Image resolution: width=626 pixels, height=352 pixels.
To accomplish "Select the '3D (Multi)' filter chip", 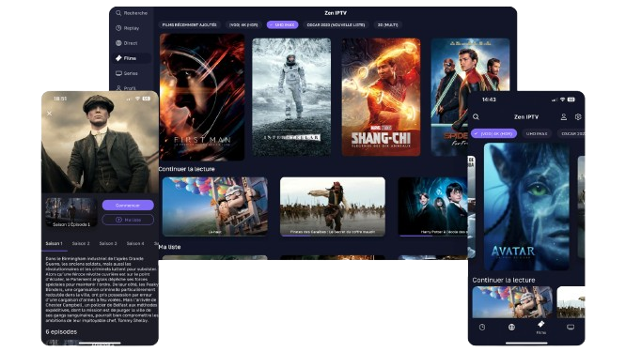I will [387, 24].
